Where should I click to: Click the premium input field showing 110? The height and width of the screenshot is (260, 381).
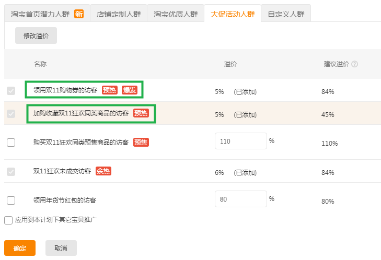(x=241, y=141)
